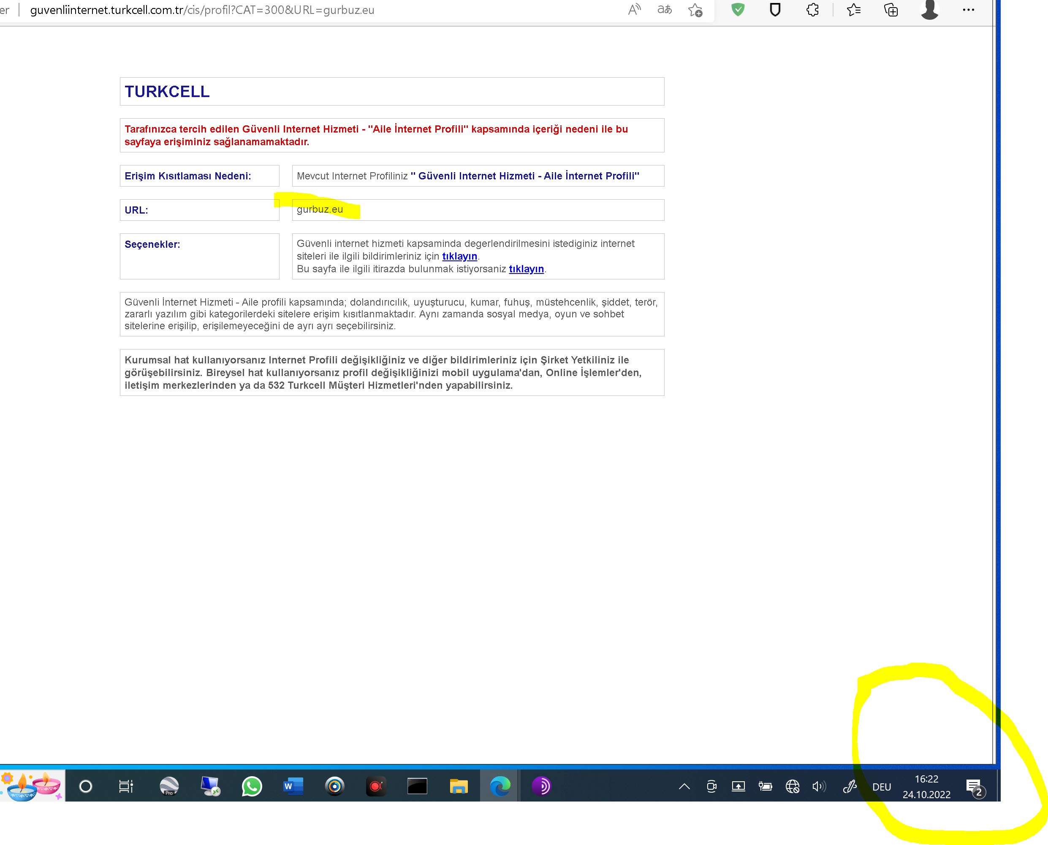Open the Diwali search highlights icon
The width and height of the screenshot is (1048, 845).
[x=32, y=786]
